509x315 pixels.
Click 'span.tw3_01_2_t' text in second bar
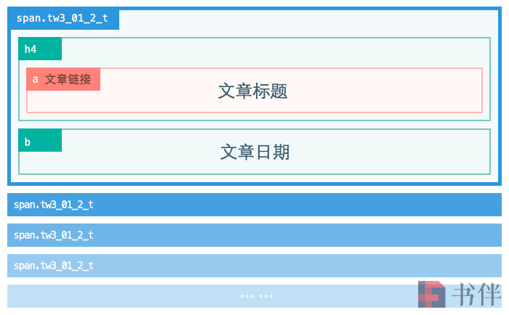pyautogui.click(x=54, y=205)
